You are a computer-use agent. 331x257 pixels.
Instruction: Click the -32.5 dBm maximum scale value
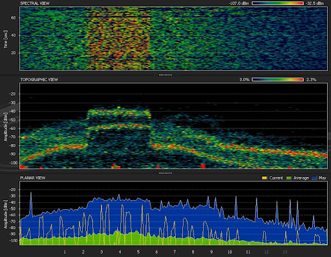point(315,3)
